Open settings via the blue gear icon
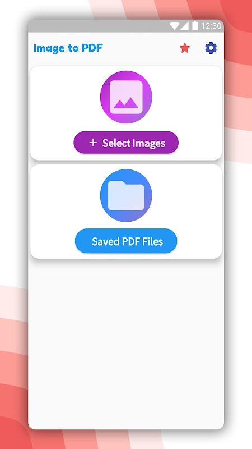This screenshot has width=252, height=449. point(211,48)
